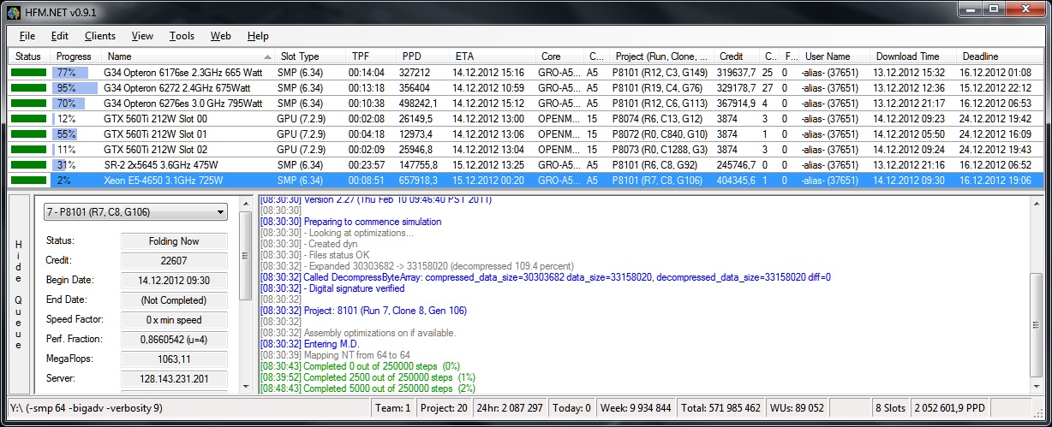
Task: Open the queue dropdown '7 - P8101 (R7, C8, G106)'
Action: coord(135,212)
